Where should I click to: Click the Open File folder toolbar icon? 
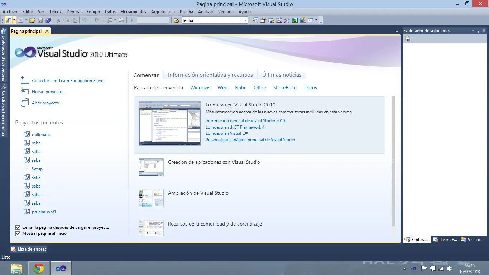[32, 20]
